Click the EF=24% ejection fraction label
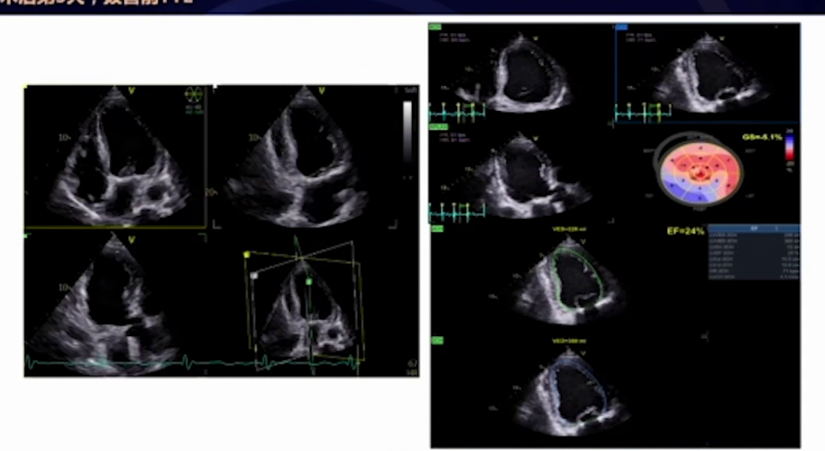825x451 pixels. point(685,228)
